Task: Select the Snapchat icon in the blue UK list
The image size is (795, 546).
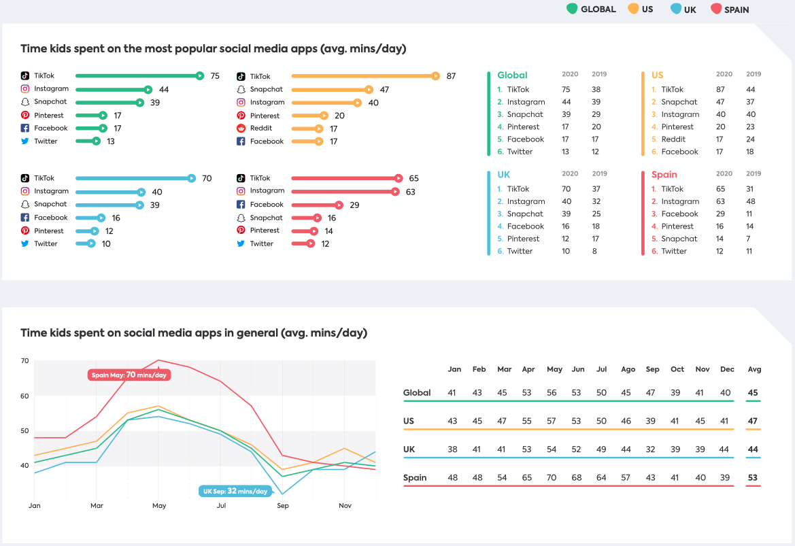Action: click(x=24, y=204)
